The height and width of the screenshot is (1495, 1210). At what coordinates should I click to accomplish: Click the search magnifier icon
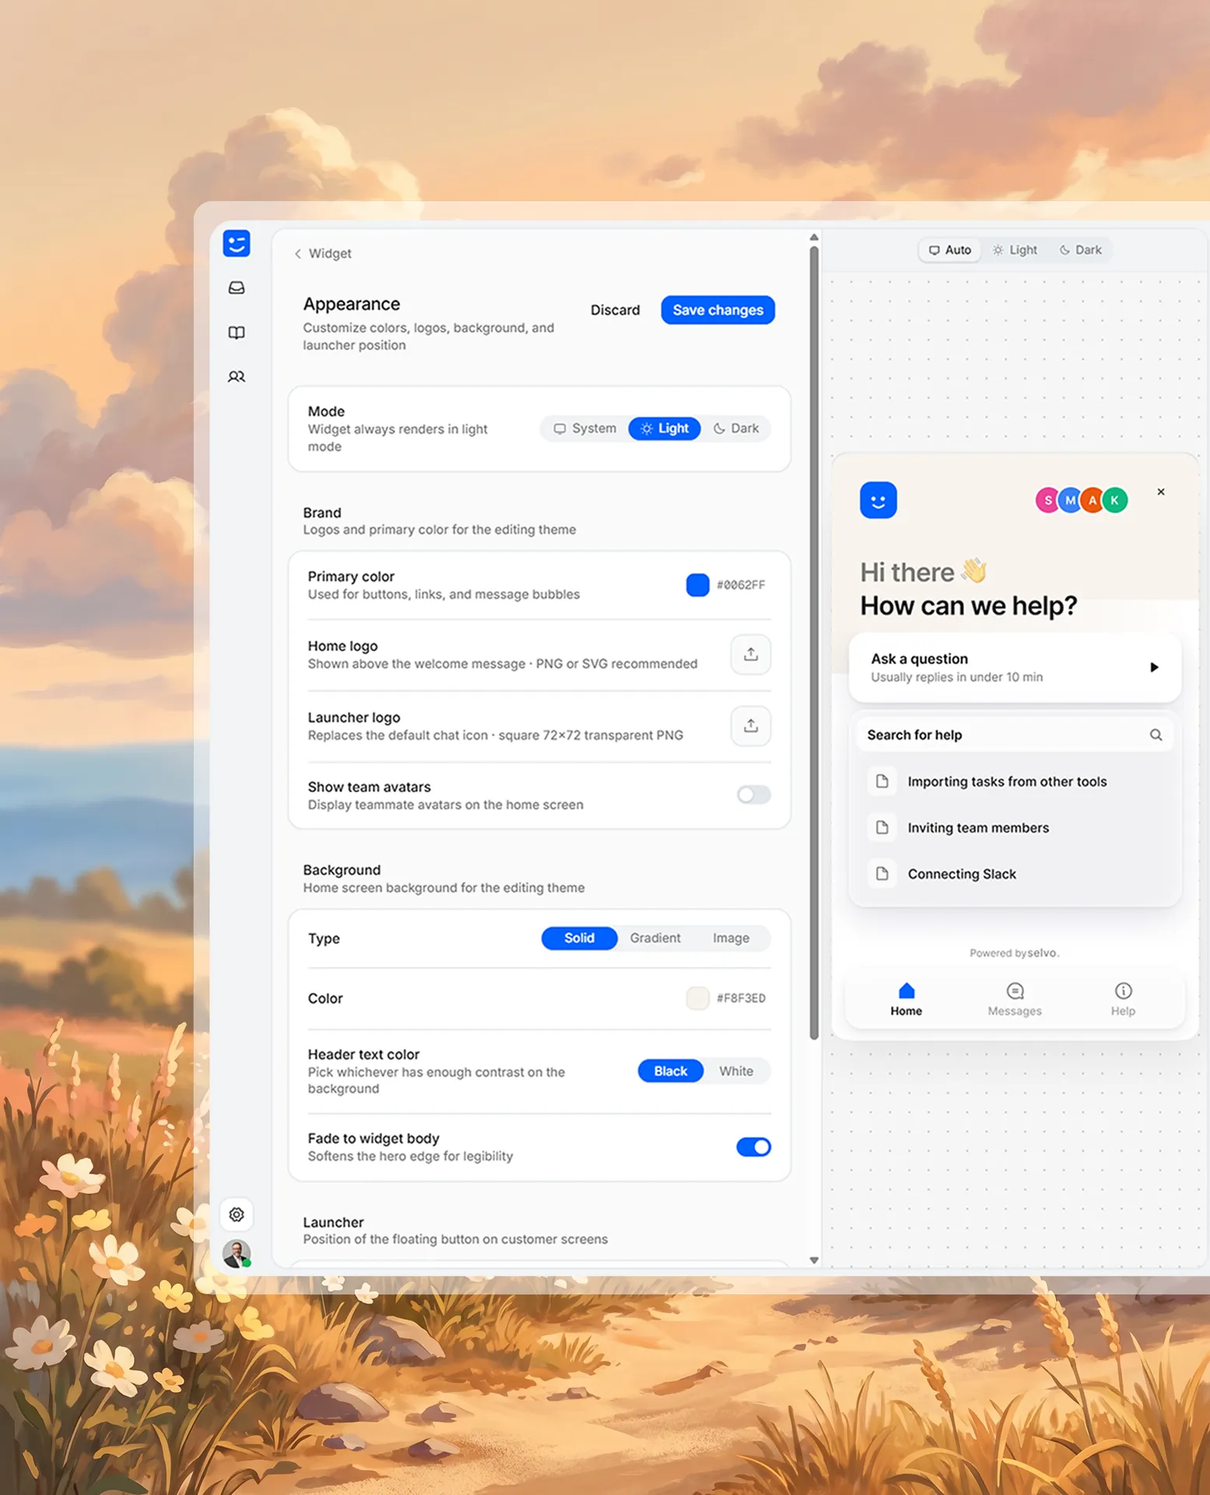click(1156, 735)
